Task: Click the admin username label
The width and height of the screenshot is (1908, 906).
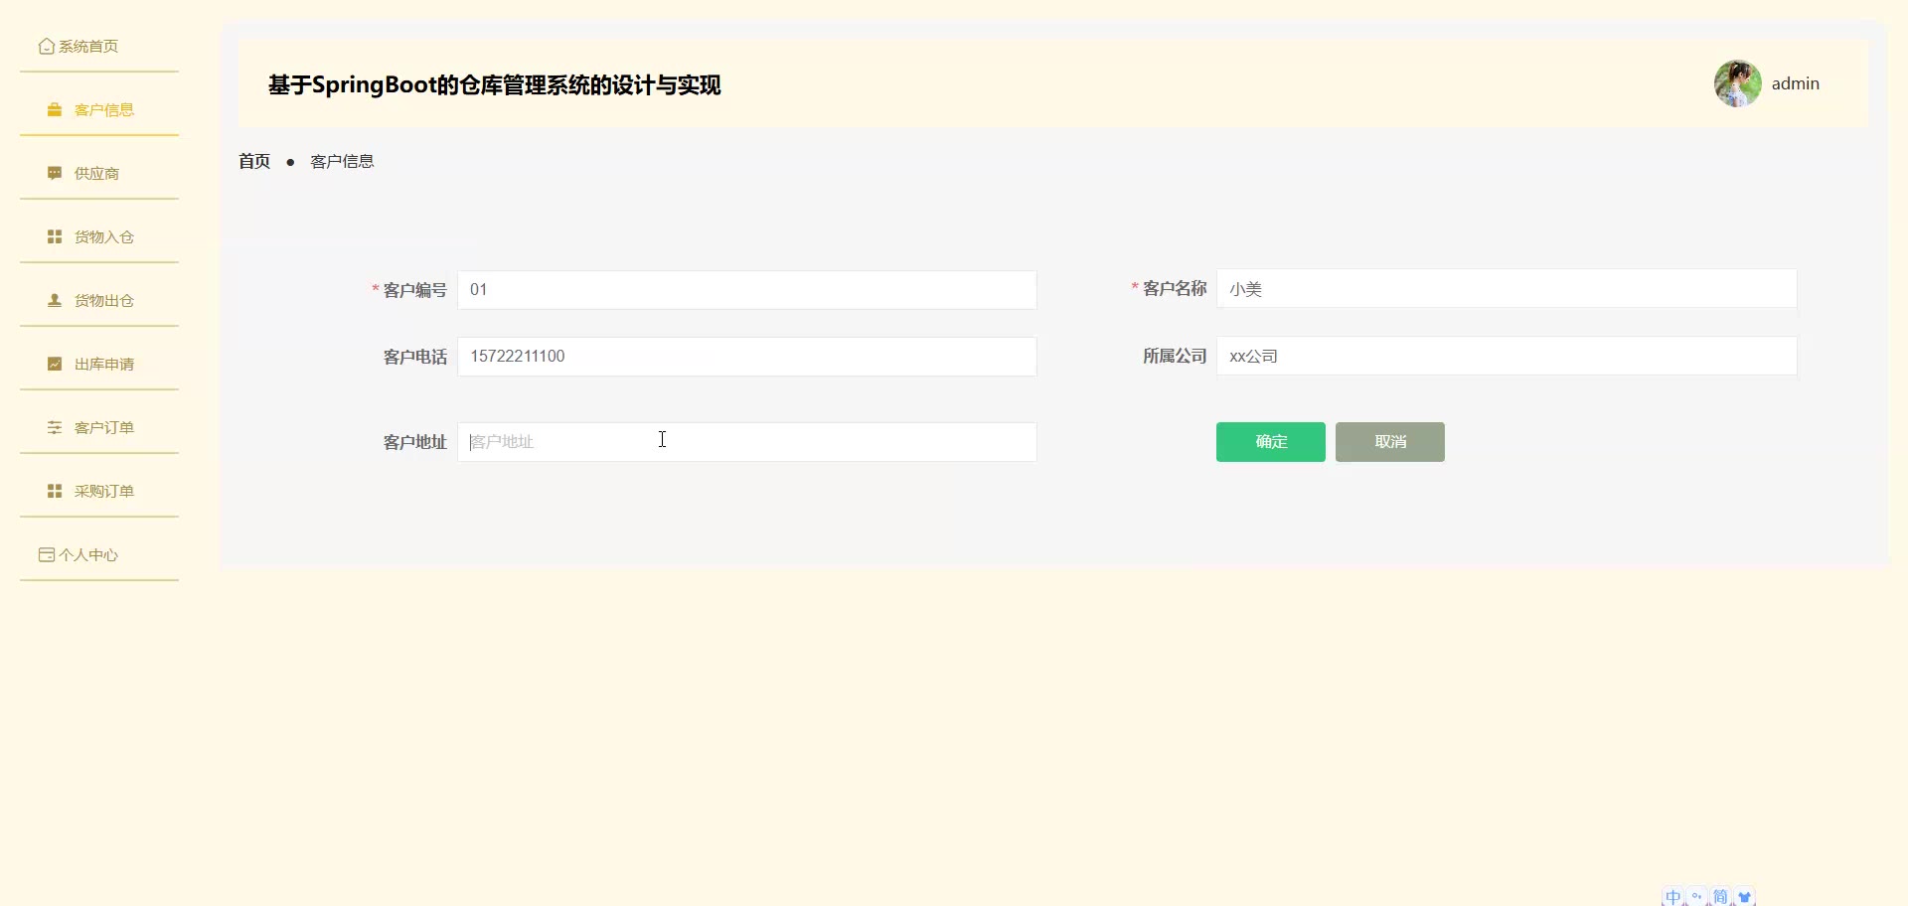Action: [1796, 83]
